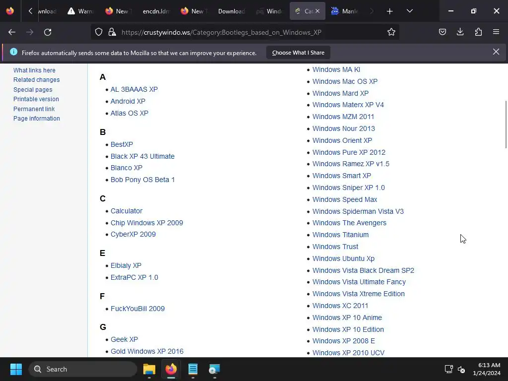This screenshot has height=381, width=508.
Task: Open the ExtraPC XP 1.0 link
Action: point(134,278)
